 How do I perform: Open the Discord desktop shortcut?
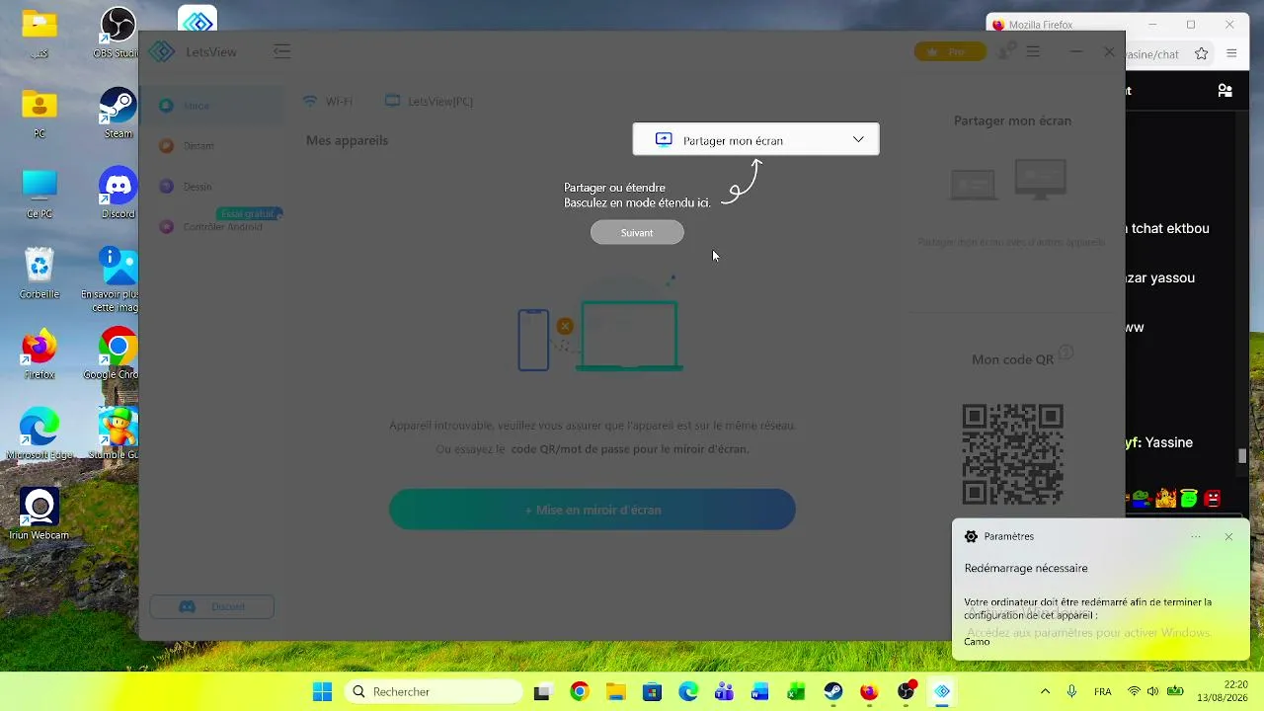tap(118, 194)
